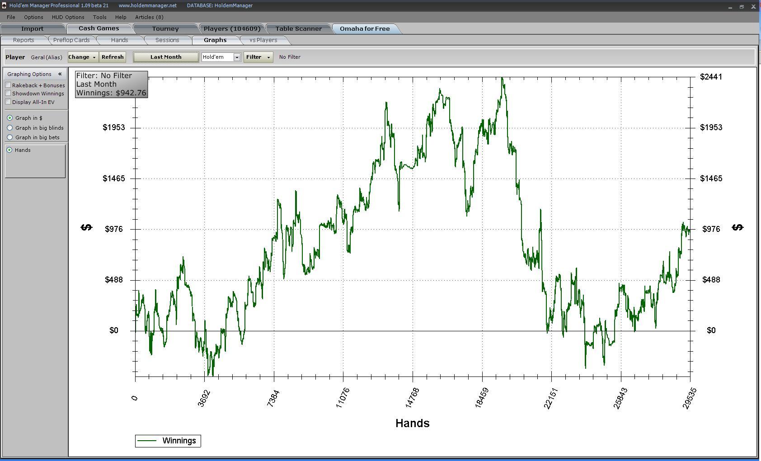Select the Graphs sub-tab
761x461 pixels.
click(x=215, y=40)
